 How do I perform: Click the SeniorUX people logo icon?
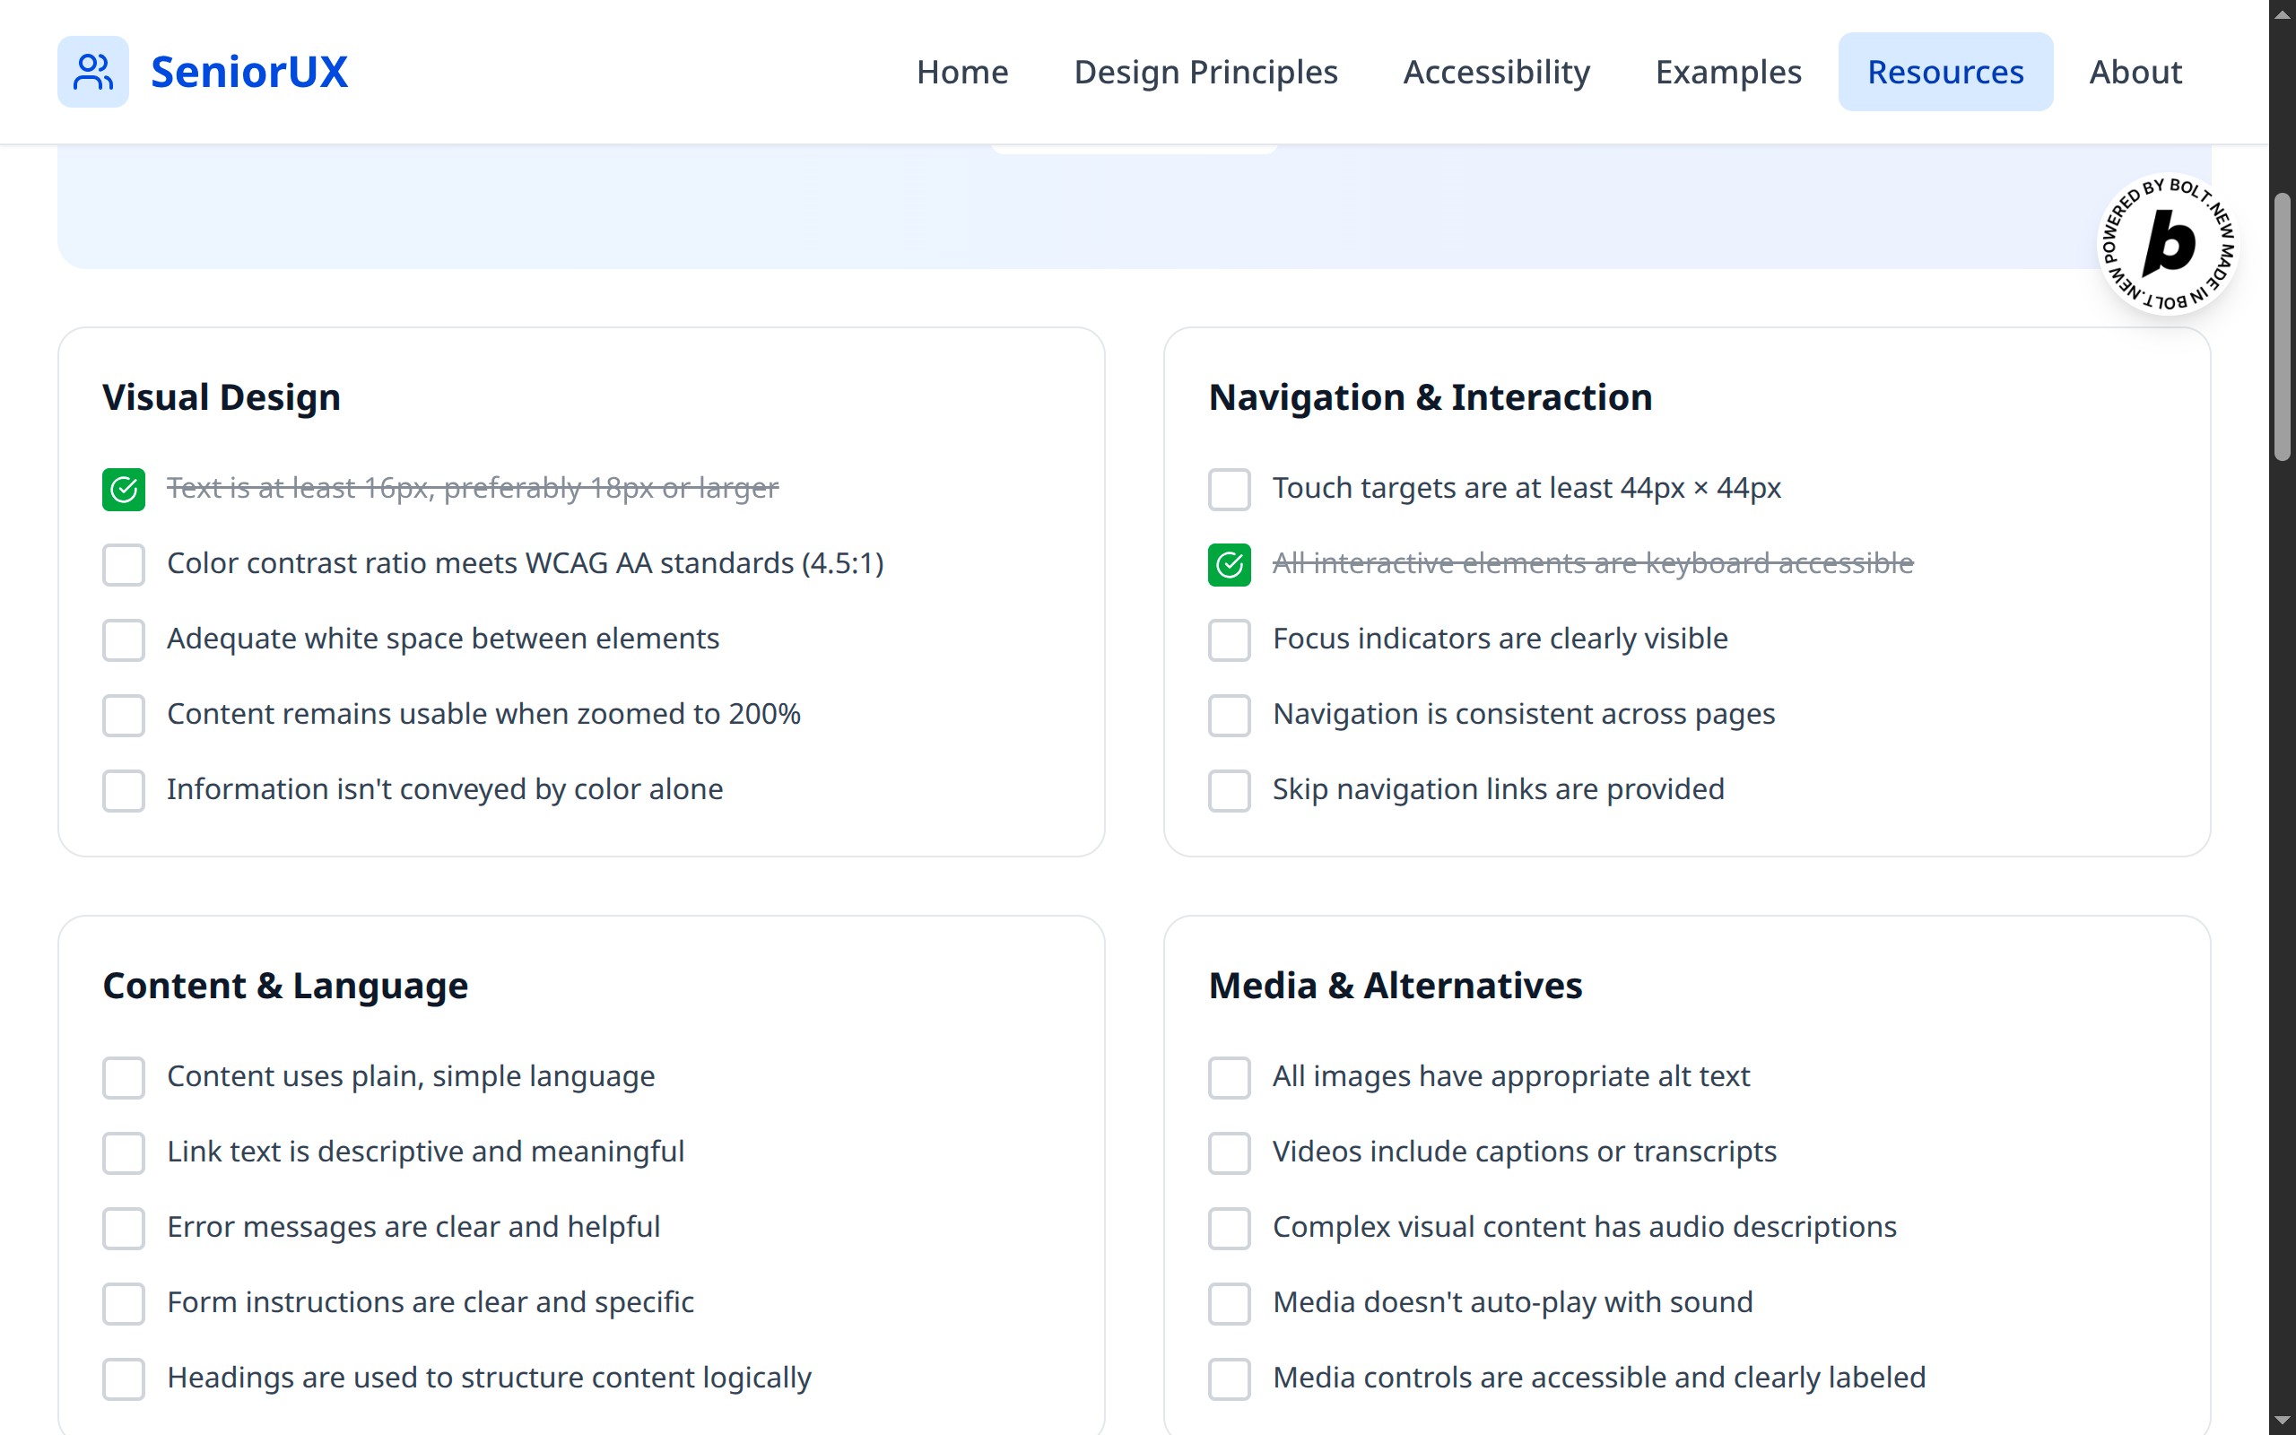click(x=93, y=72)
